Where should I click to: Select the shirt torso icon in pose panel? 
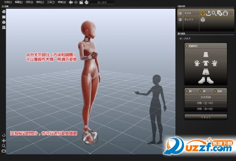(x=206, y=63)
